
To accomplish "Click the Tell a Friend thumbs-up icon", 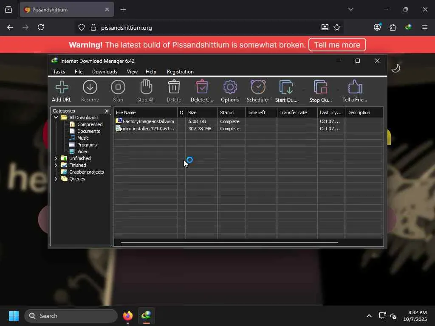I will (355, 91).
